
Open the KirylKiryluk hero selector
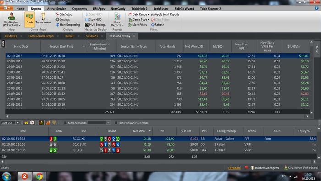coord(11,20)
